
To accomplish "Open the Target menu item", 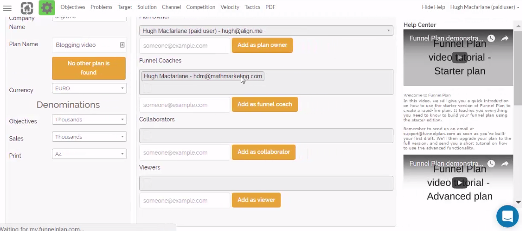I will click(125, 7).
